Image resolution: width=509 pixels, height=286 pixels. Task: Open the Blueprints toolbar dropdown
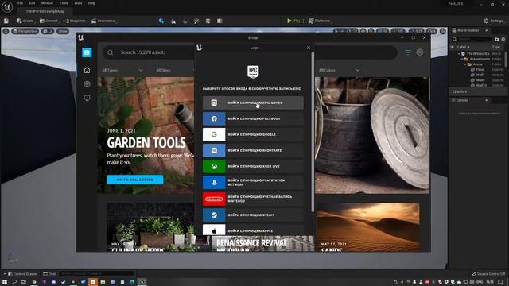74,21
